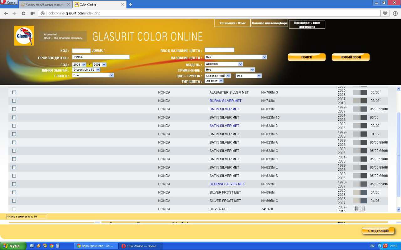Select the checkbox for NH623M-3 row

point(14,126)
